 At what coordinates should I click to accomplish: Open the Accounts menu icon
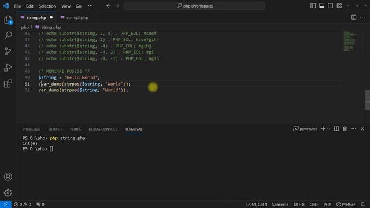click(x=8, y=177)
